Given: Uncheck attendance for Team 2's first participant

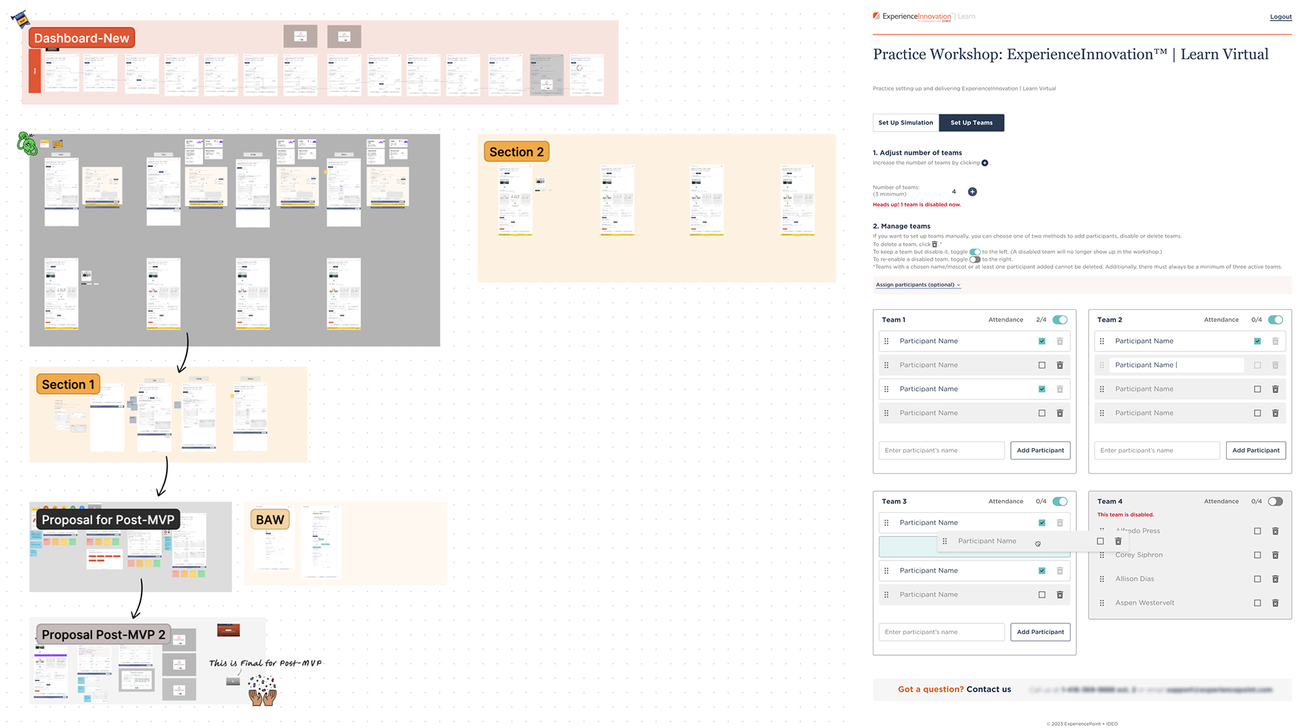Looking at the screenshot, I should pyautogui.click(x=1257, y=341).
